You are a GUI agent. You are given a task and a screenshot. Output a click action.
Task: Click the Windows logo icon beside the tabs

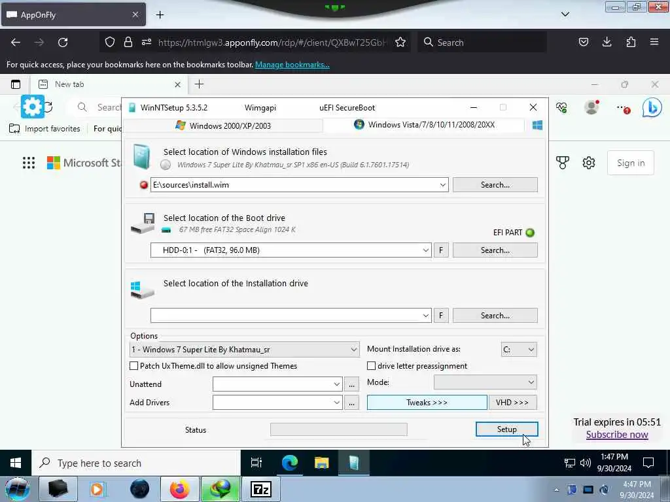[x=537, y=125]
